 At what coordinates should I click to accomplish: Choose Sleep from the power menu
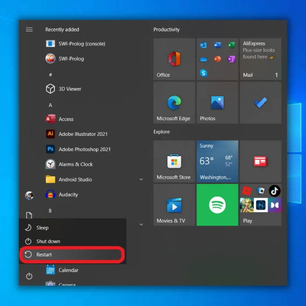[42, 228]
